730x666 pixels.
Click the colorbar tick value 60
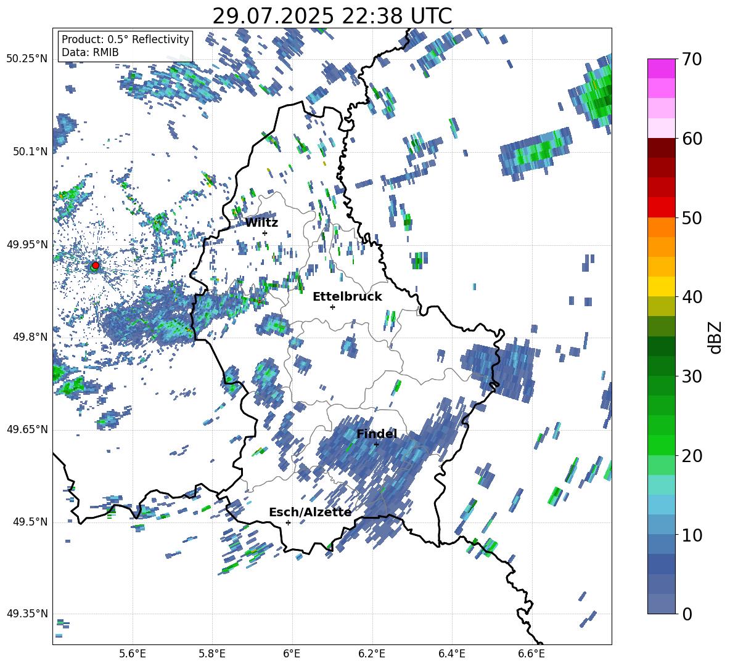click(x=692, y=139)
